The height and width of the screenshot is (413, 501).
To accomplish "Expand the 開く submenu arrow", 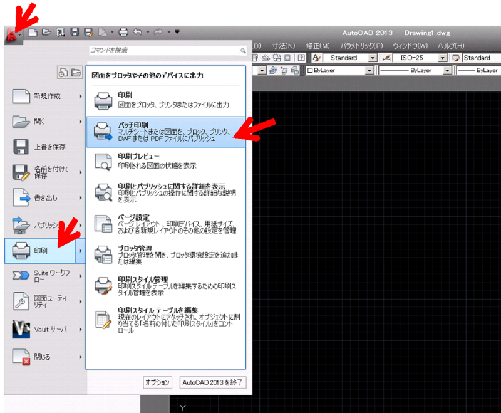I will tap(81, 122).
